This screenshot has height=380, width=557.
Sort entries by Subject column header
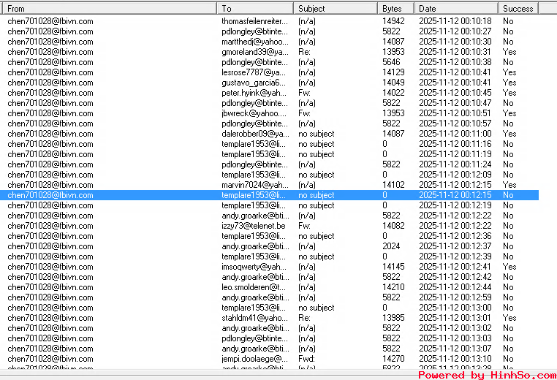[x=336, y=8]
